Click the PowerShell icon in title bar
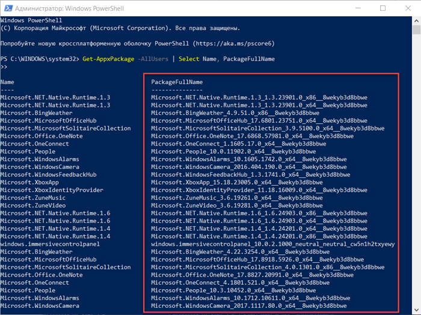 click(x=8, y=8)
